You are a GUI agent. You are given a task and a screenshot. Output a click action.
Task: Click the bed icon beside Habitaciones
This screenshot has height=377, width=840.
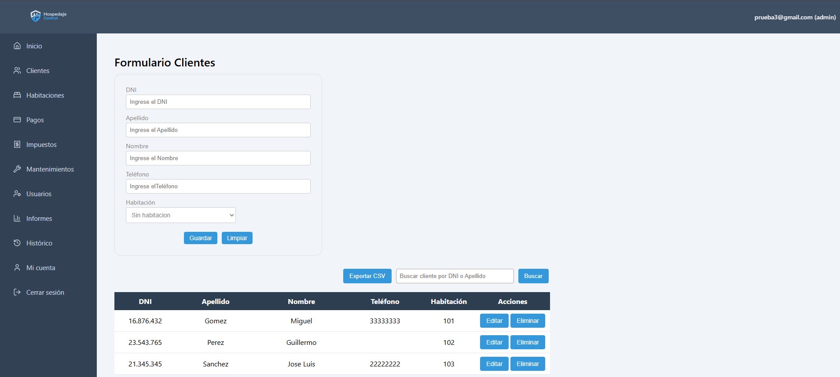pyautogui.click(x=17, y=95)
